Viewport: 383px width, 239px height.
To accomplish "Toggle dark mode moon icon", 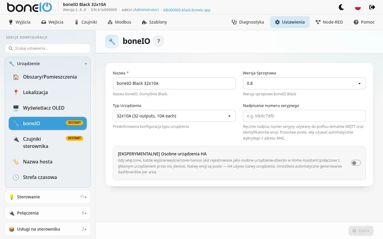I will (x=341, y=7).
